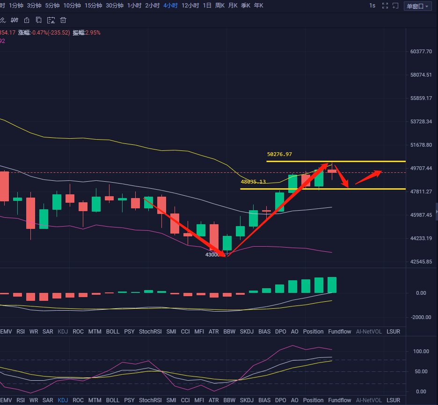Viewport: 438px width, 405px height.
Task: Click the overlapping pages icon in toolbar
Action: [x=39, y=20]
